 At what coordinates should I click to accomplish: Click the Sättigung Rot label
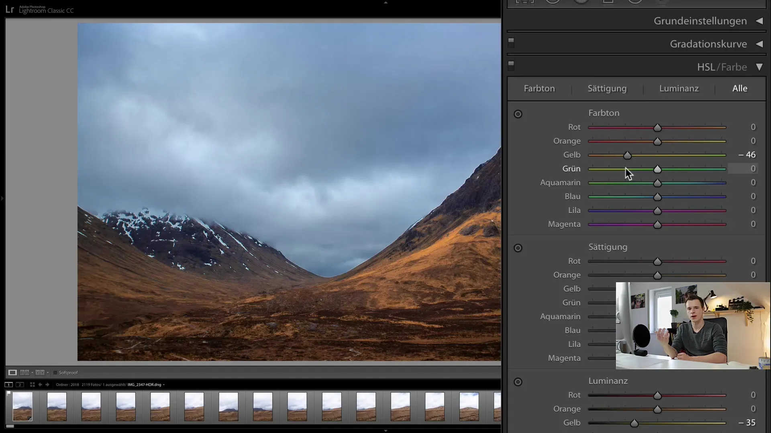coord(574,261)
